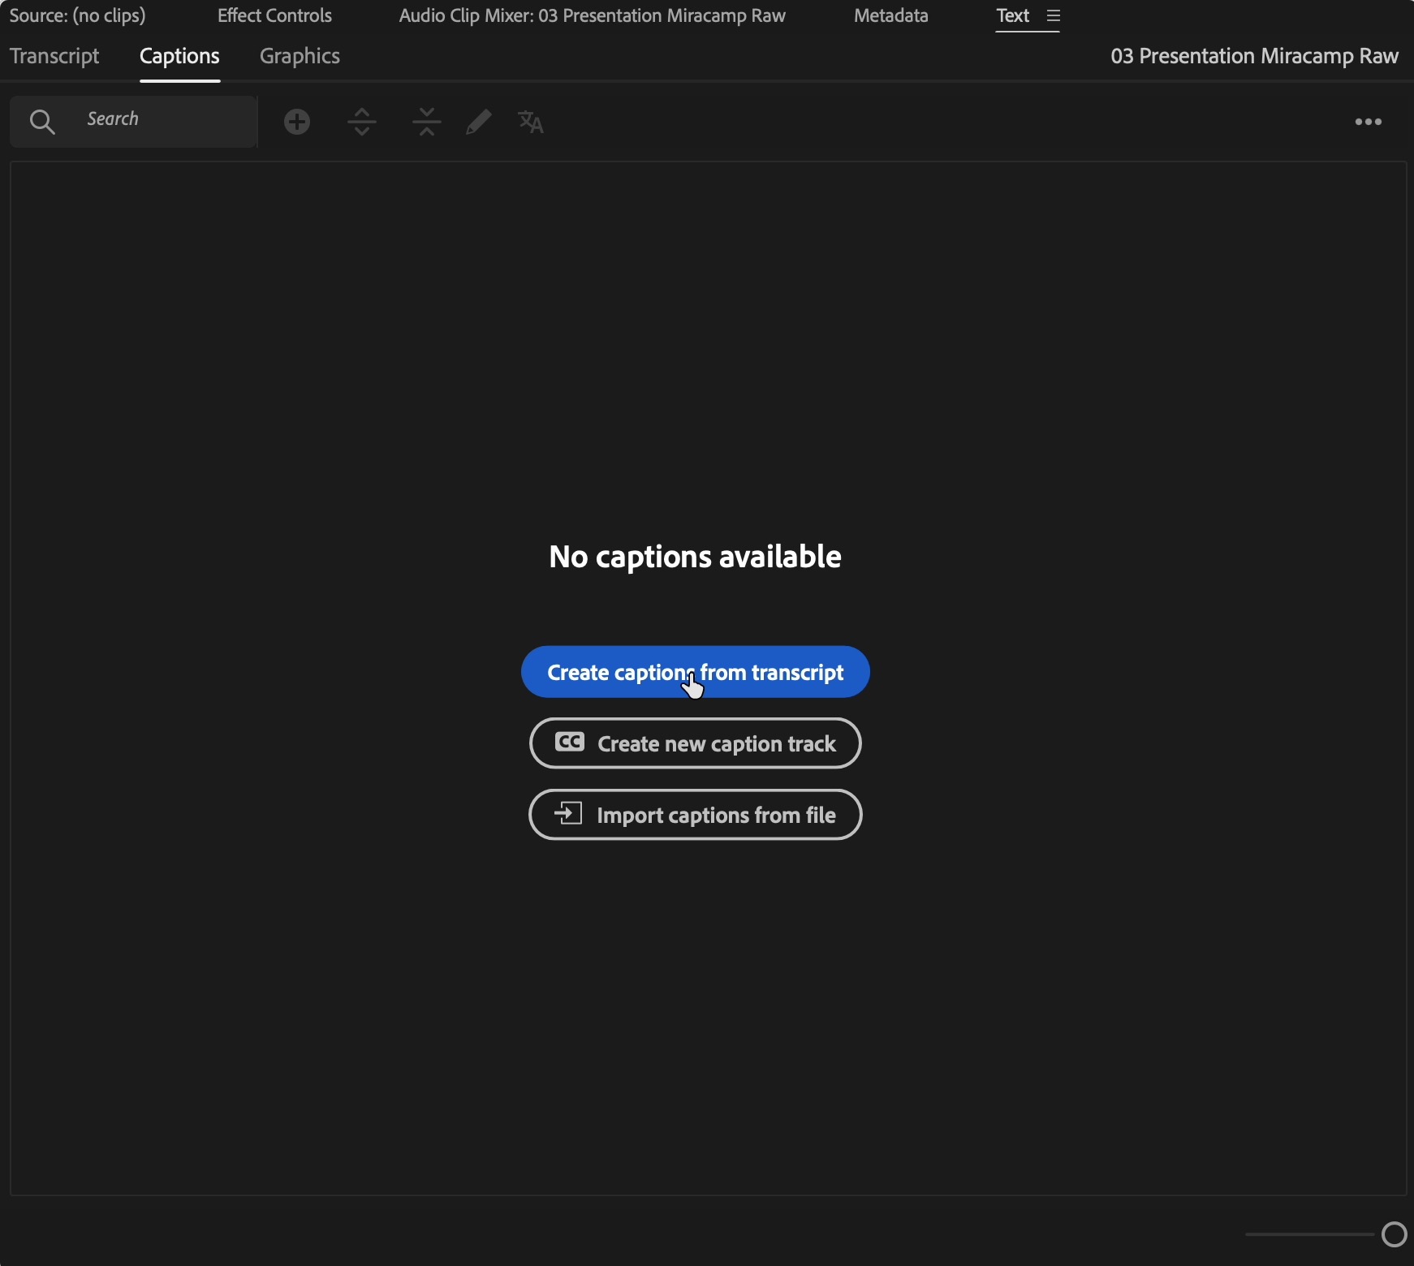Switch to the Transcript tab
The width and height of the screenshot is (1414, 1266).
(54, 56)
